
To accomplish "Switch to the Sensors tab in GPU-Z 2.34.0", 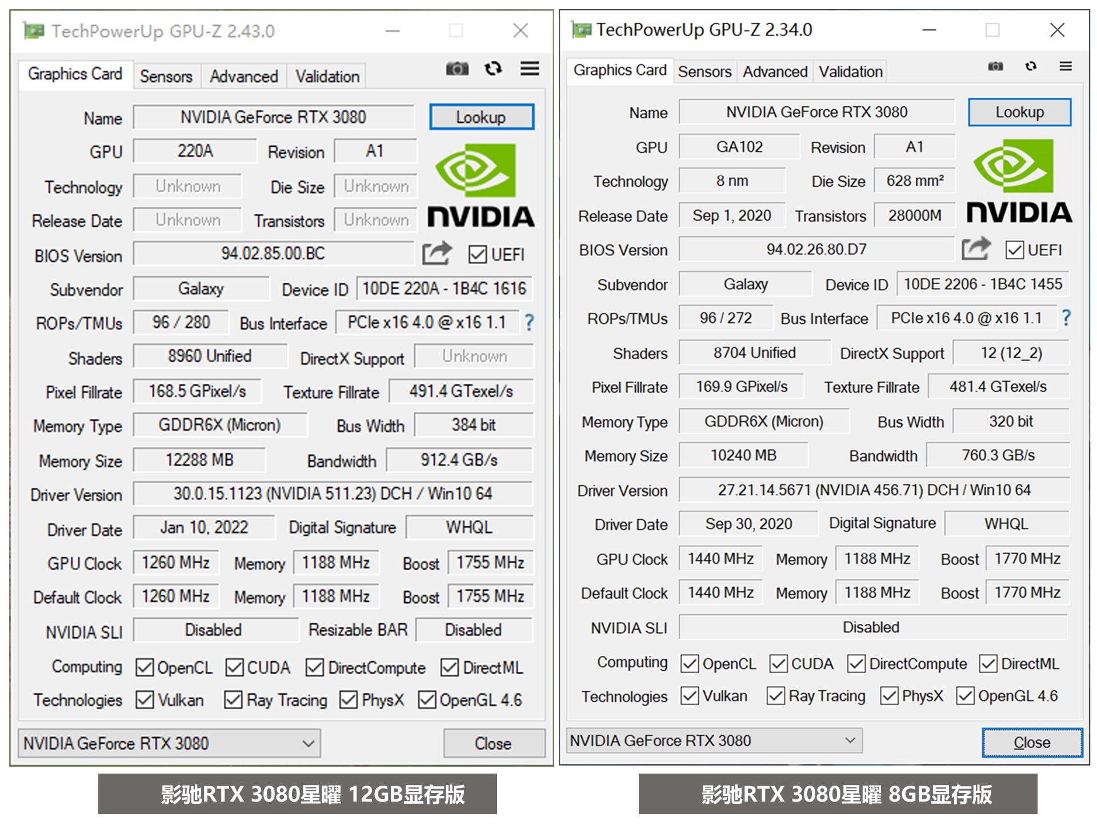I will 704,71.
